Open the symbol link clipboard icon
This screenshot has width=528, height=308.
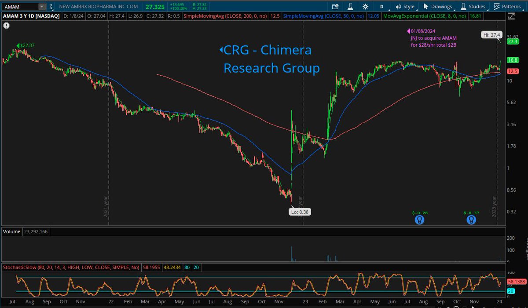click(51, 7)
